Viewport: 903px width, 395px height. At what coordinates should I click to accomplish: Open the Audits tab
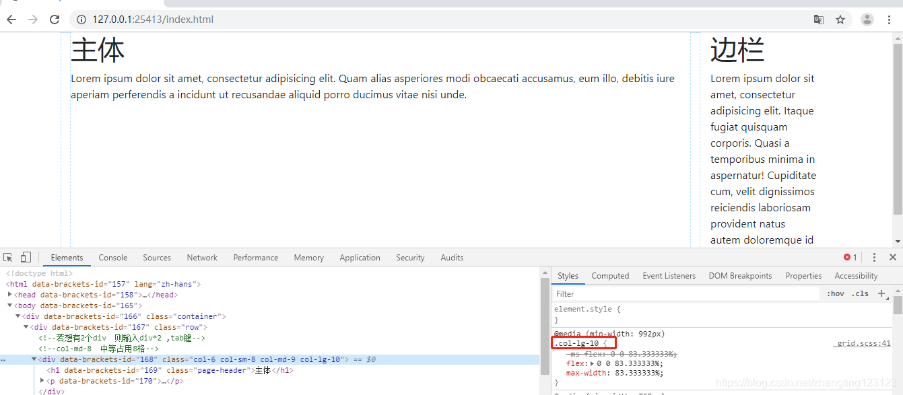click(452, 258)
